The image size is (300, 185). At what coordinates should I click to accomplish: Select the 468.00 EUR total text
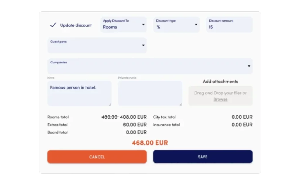coord(150,143)
